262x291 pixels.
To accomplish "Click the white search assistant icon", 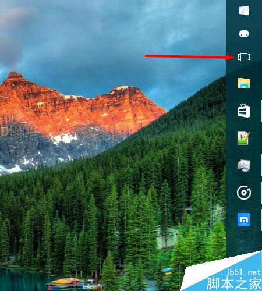I will (244, 34).
